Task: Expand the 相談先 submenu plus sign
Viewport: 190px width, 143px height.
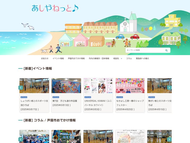Action: click(121, 59)
